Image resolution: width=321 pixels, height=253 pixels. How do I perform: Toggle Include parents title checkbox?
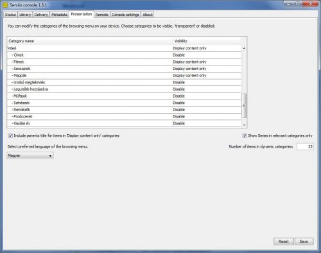(x=10, y=135)
